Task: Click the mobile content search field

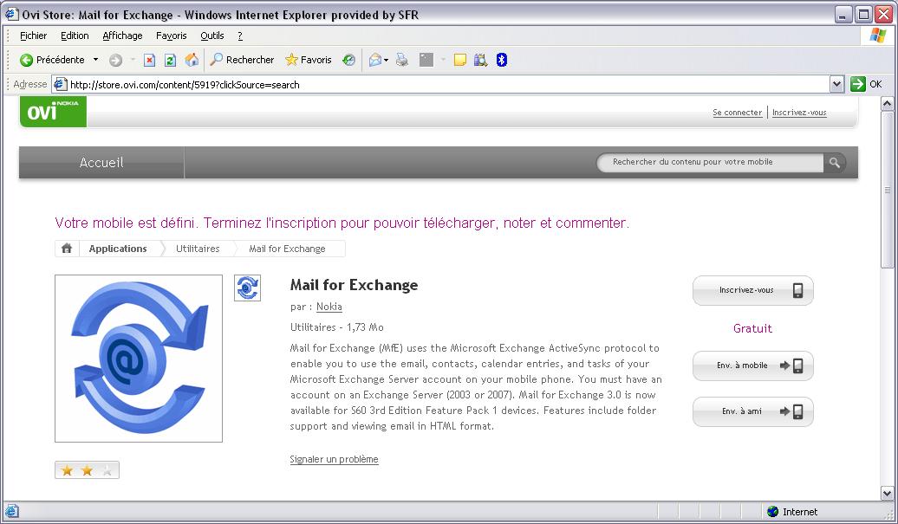Action: click(x=710, y=162)
